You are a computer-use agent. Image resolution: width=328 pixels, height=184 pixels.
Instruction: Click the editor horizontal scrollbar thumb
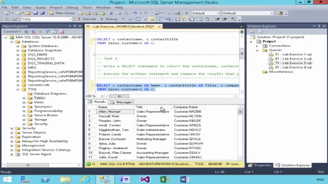(x=119, y=96)
